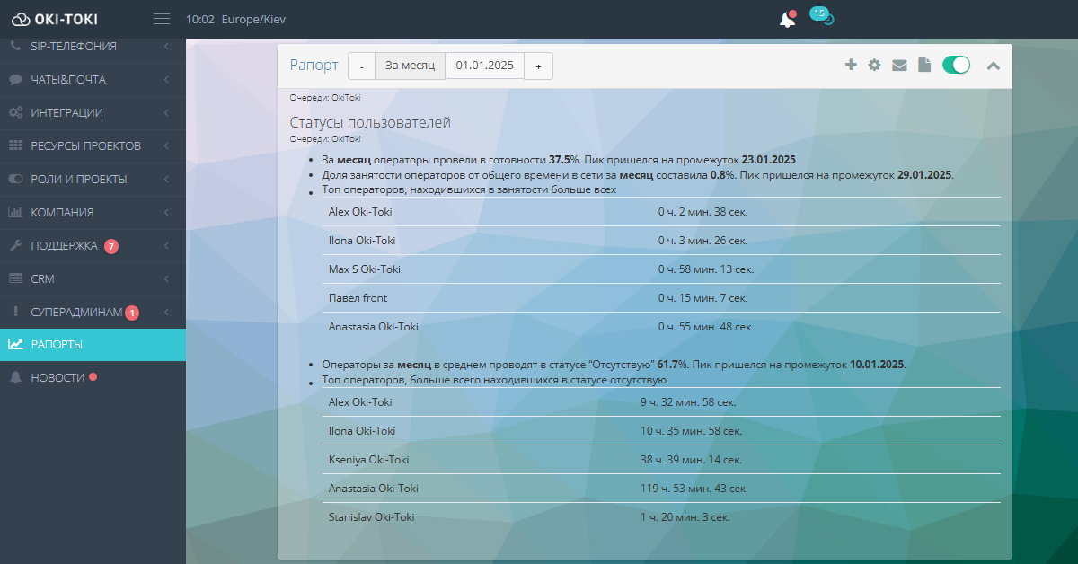The width and height of the screenshot is (1078, 564).
Task: Expand the SIP-телефония submenu arrow
Action: [167, 46]
